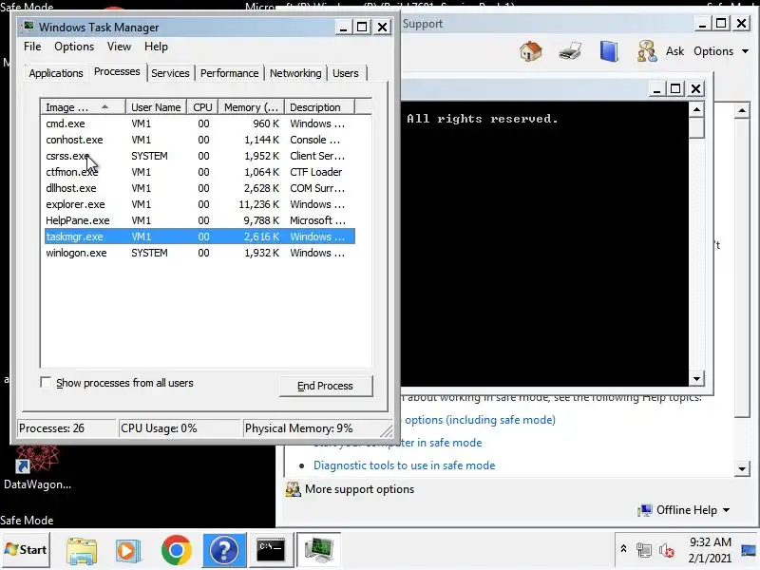The image size is (760, 570).
Task: Switch to Task Manager taskbar button
Action: 318,550
